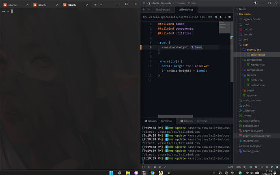Open editor controls sliders icon in editor toolbar
This screenshot has width=280, height=175.
pos(230,17)
